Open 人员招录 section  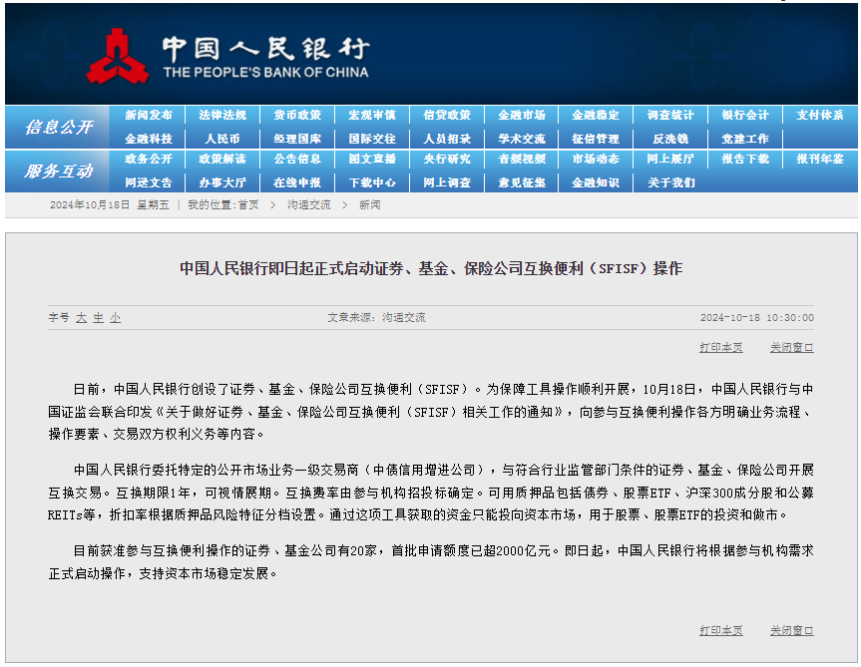coord(446,139)
